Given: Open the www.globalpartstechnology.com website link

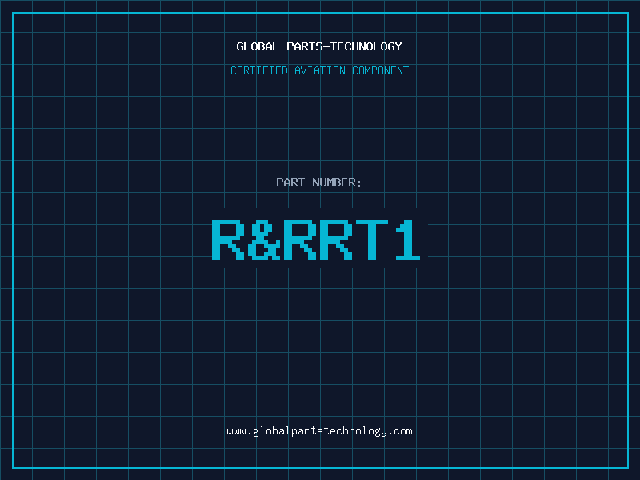Looking at the screenshot, I should point(319,431).
